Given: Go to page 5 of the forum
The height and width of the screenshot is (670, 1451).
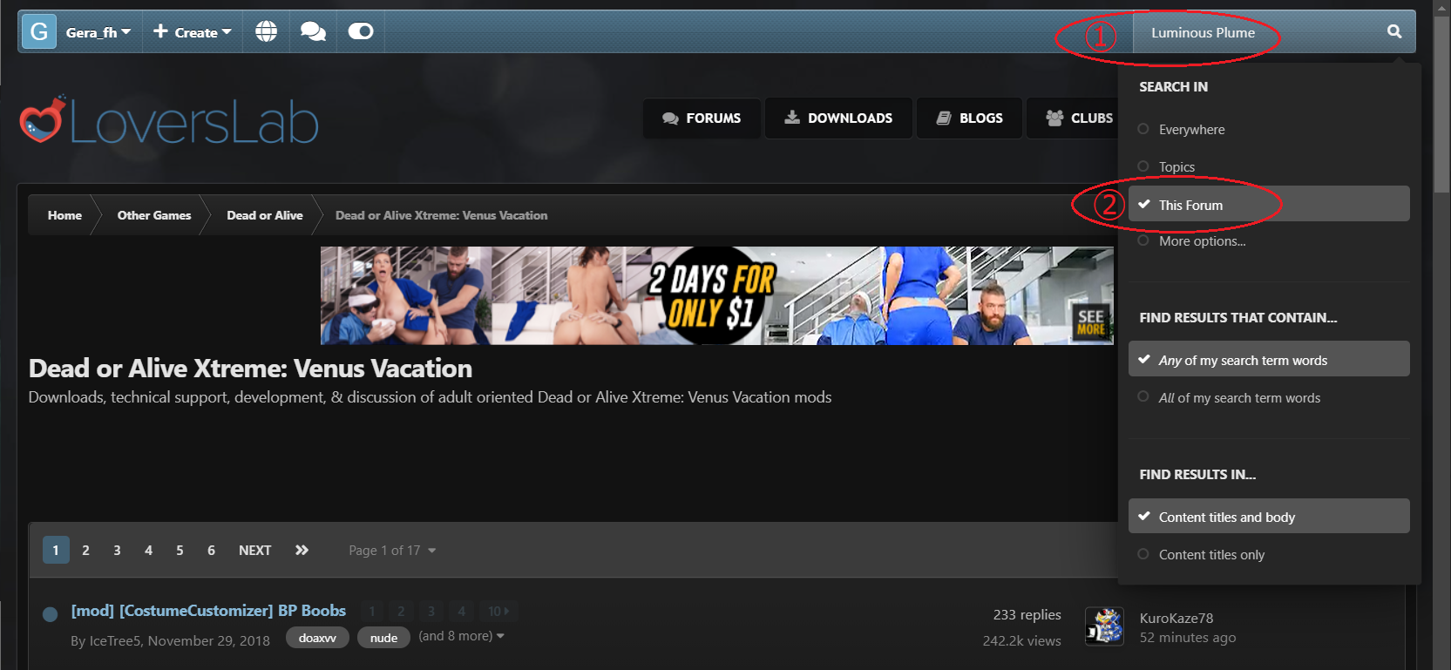Looking at the screenshot, I should 180,550.
